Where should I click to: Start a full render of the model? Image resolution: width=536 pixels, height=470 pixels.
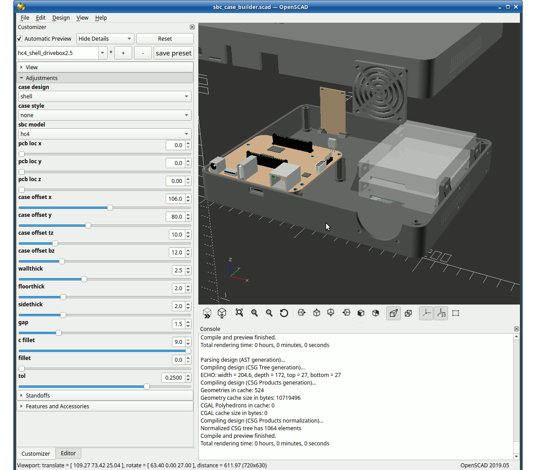(x=222, y=313)
